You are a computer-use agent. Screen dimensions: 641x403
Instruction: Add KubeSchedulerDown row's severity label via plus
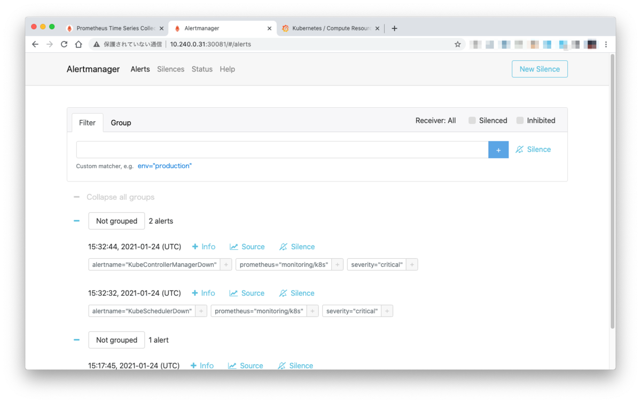(387, 311)
